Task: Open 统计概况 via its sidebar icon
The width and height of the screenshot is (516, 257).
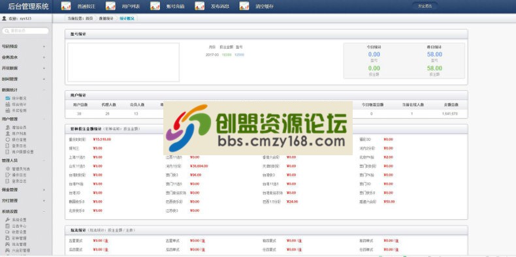Action: [8, 98]
